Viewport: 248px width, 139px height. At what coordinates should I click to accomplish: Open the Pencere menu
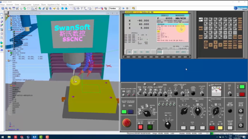(x=64, y=5)
